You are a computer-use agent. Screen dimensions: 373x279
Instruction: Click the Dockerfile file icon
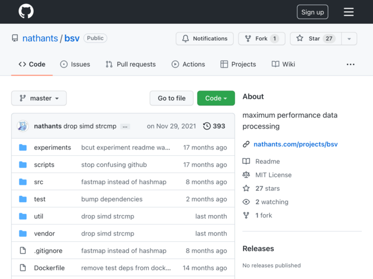coord(23,268)
